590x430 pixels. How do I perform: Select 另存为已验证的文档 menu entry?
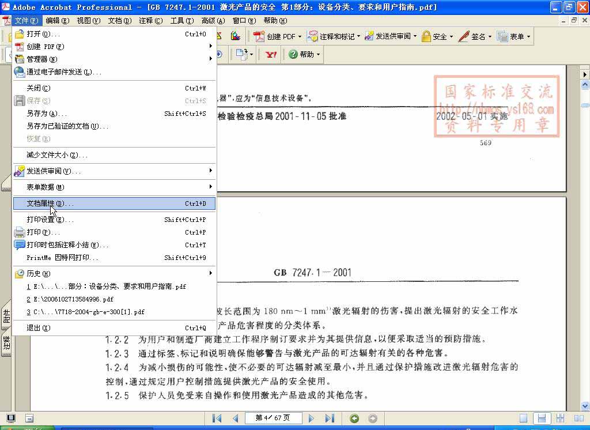[x=115, y=126]
